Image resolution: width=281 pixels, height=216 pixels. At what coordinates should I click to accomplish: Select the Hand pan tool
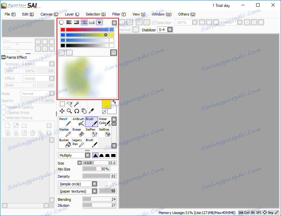tap(84, 111)
